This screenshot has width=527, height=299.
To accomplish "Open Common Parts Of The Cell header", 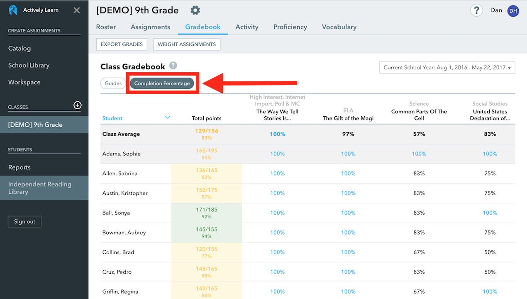I will pyautogui.click(x=419, y=115).
